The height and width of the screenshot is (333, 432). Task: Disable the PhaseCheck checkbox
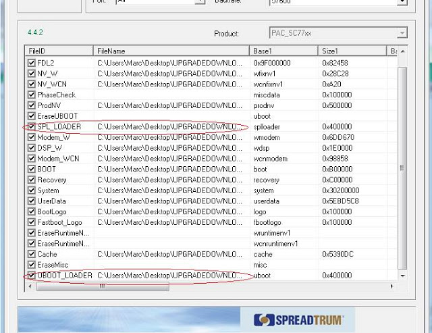coord(32,95)
